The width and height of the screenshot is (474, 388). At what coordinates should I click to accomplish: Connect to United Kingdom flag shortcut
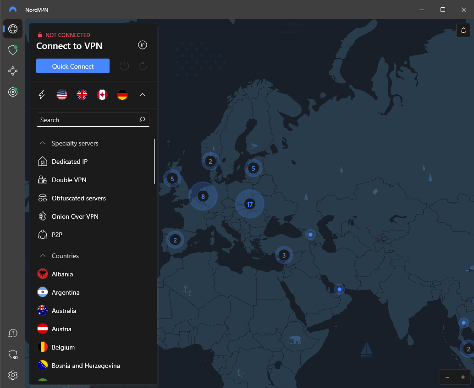click(x=82, y=95)
